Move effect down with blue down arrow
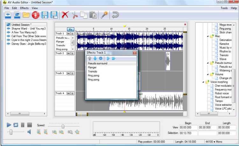239x146 pixels. pyautogui.click(x=95, y=58)
